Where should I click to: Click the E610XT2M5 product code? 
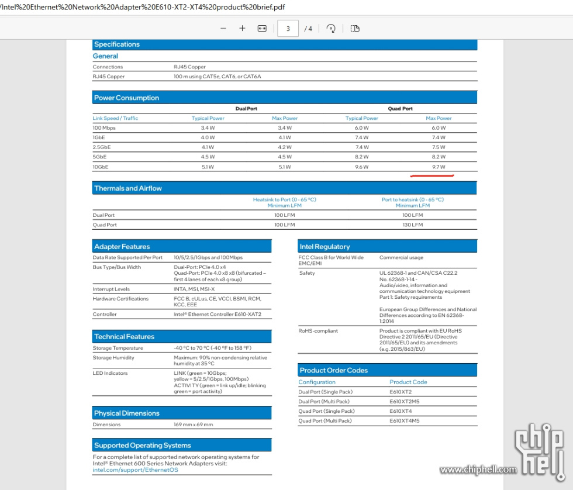click(405, 402)
